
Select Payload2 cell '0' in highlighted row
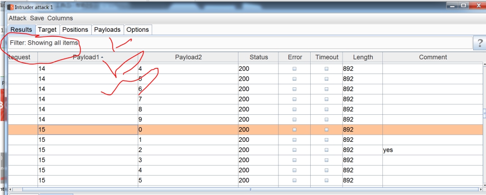(x=188, y=130)
